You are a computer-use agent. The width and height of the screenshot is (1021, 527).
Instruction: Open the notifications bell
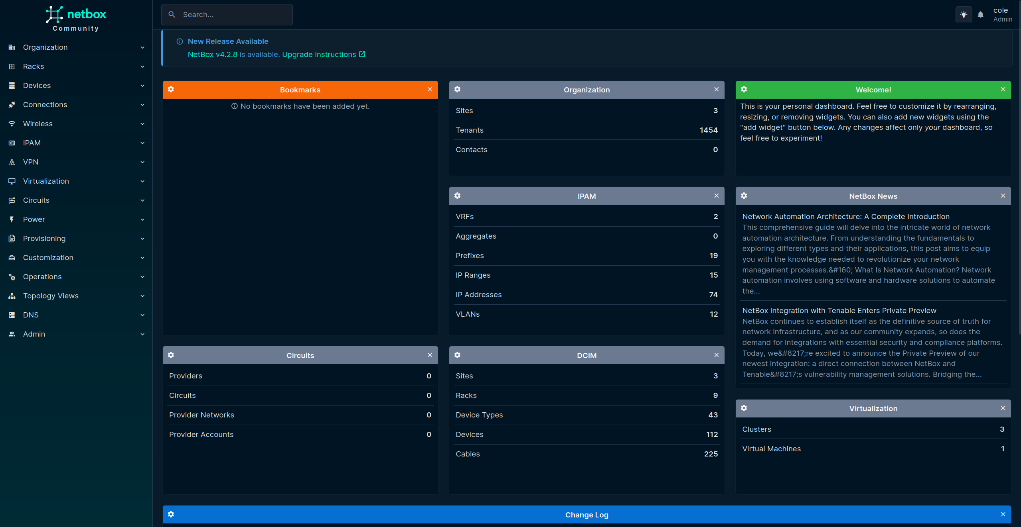coord(980,15)
